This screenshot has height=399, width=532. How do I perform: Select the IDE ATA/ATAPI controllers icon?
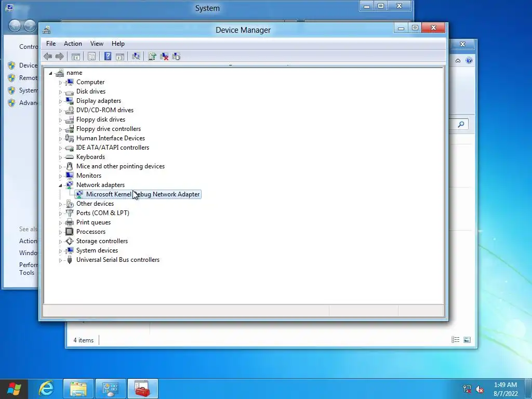tap(70, 148)
